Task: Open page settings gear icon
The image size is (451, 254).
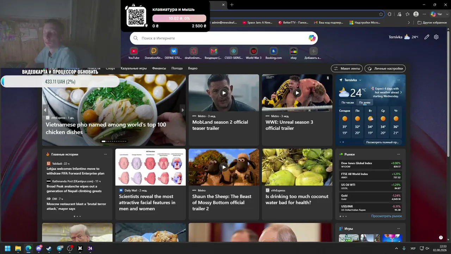Action: tap(436, 37)
